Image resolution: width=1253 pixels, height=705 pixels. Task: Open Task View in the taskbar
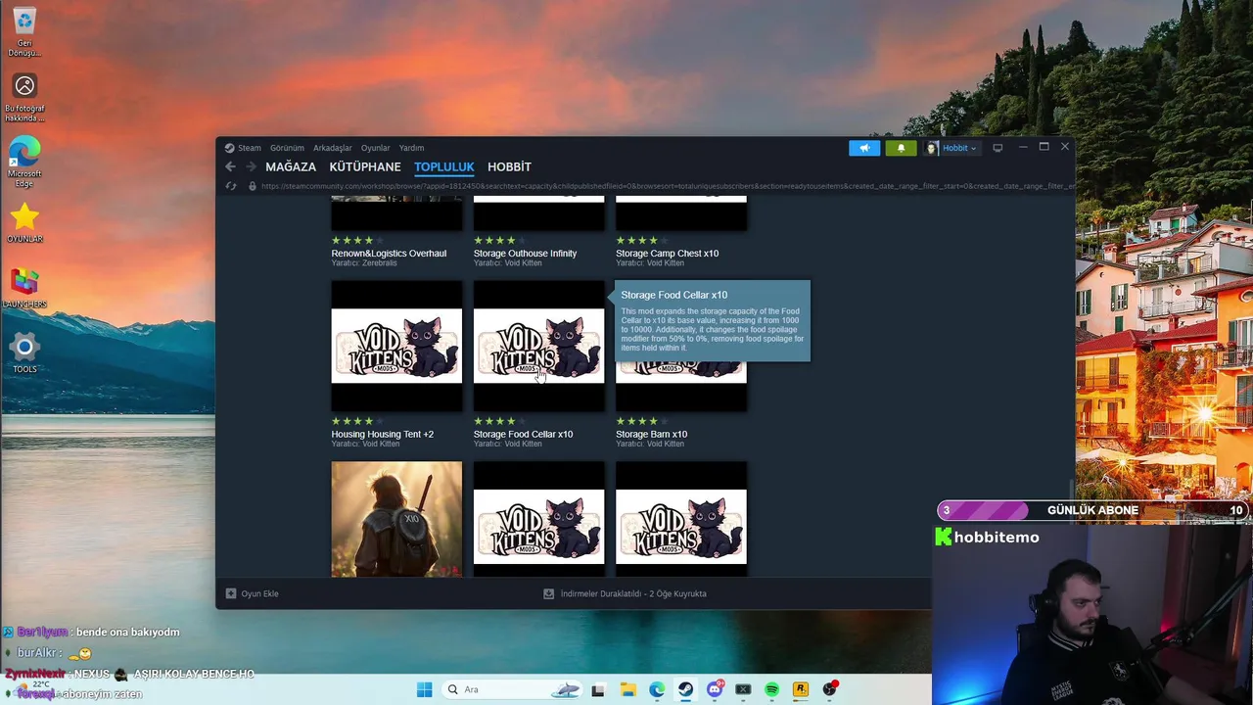click(598, 689)
